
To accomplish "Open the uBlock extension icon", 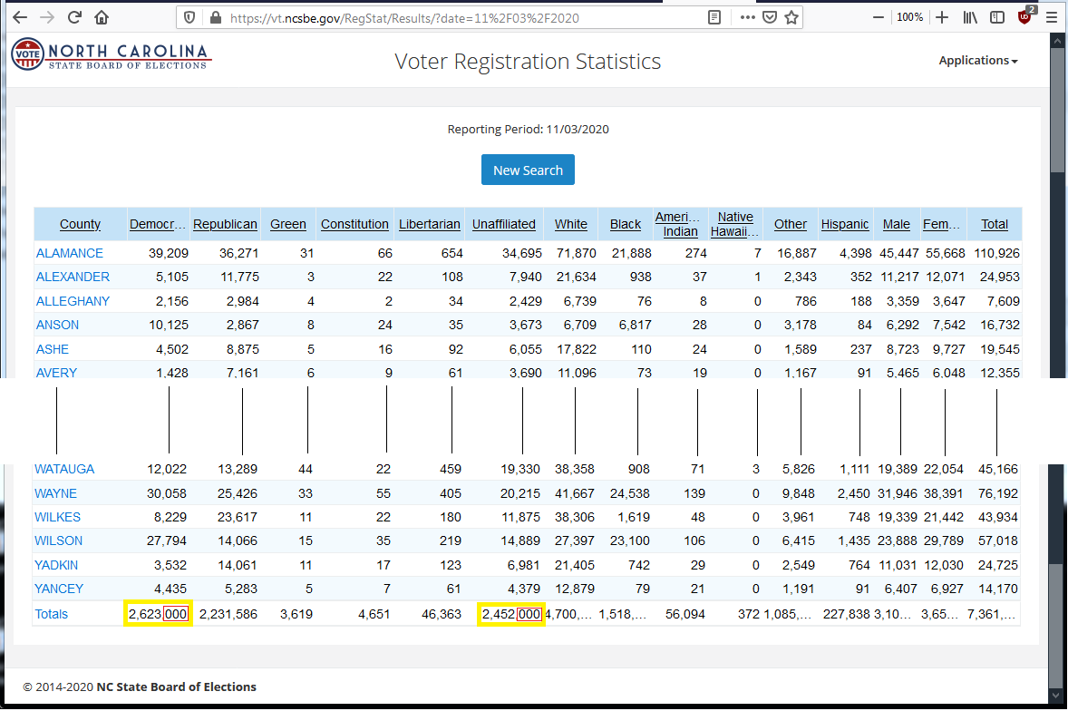I will pyautogui.click(x=1025, y=16).
